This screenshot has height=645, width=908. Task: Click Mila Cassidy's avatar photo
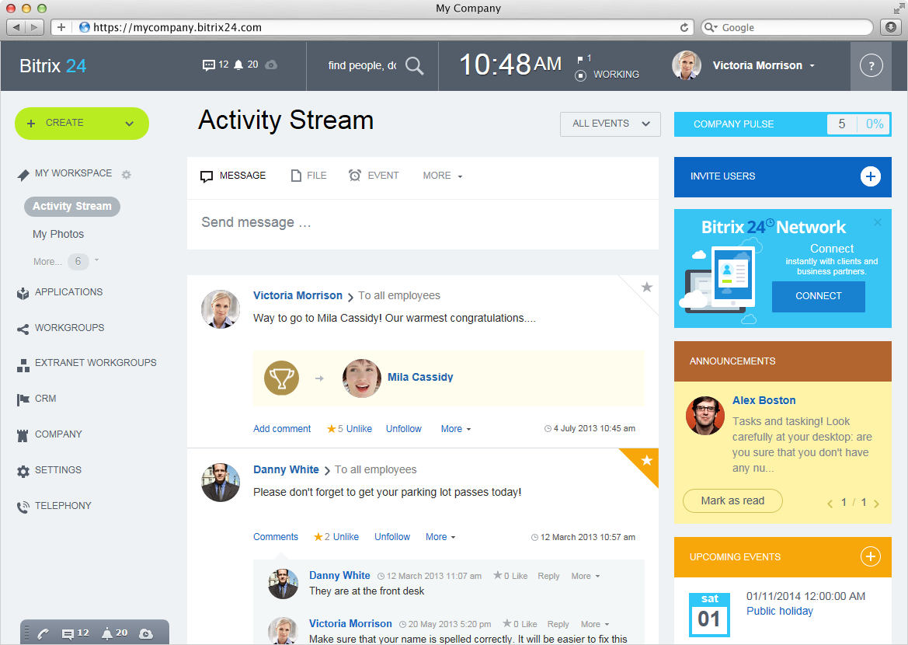(x=362, y=378)
